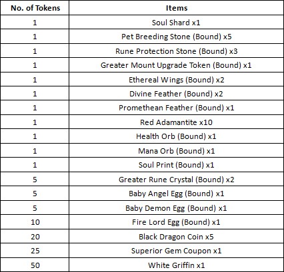Select the Fire Lord Egg (Bound) x1 cell
This screenshot has height=272, width=284.
[x=177, y=222]
